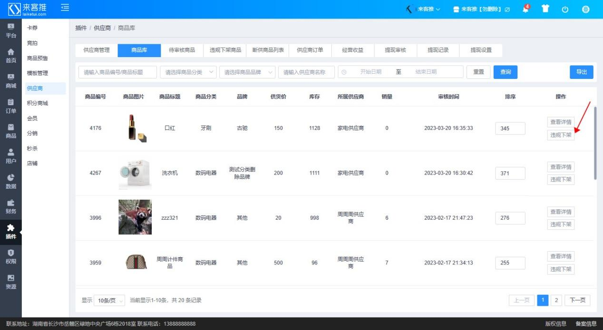603x330 pixels.
Task: Click 违规下架 for product 4176
Action: (x=561, y=135)
